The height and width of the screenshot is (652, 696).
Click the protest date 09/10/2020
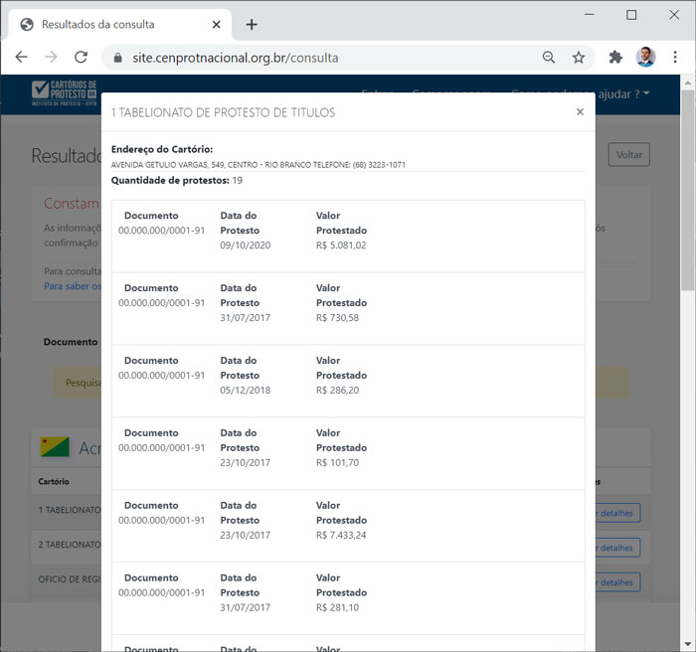tap(245, 245)
